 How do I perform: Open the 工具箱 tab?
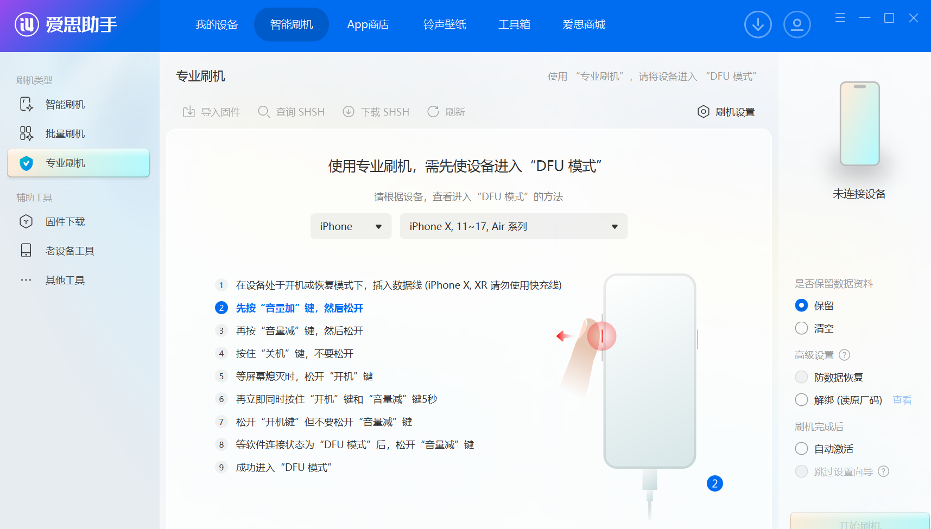coord(514,24)
